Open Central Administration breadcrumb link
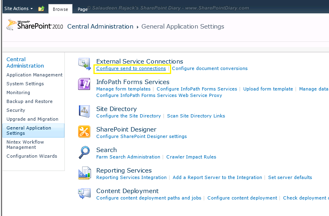 tap(100, 27)
